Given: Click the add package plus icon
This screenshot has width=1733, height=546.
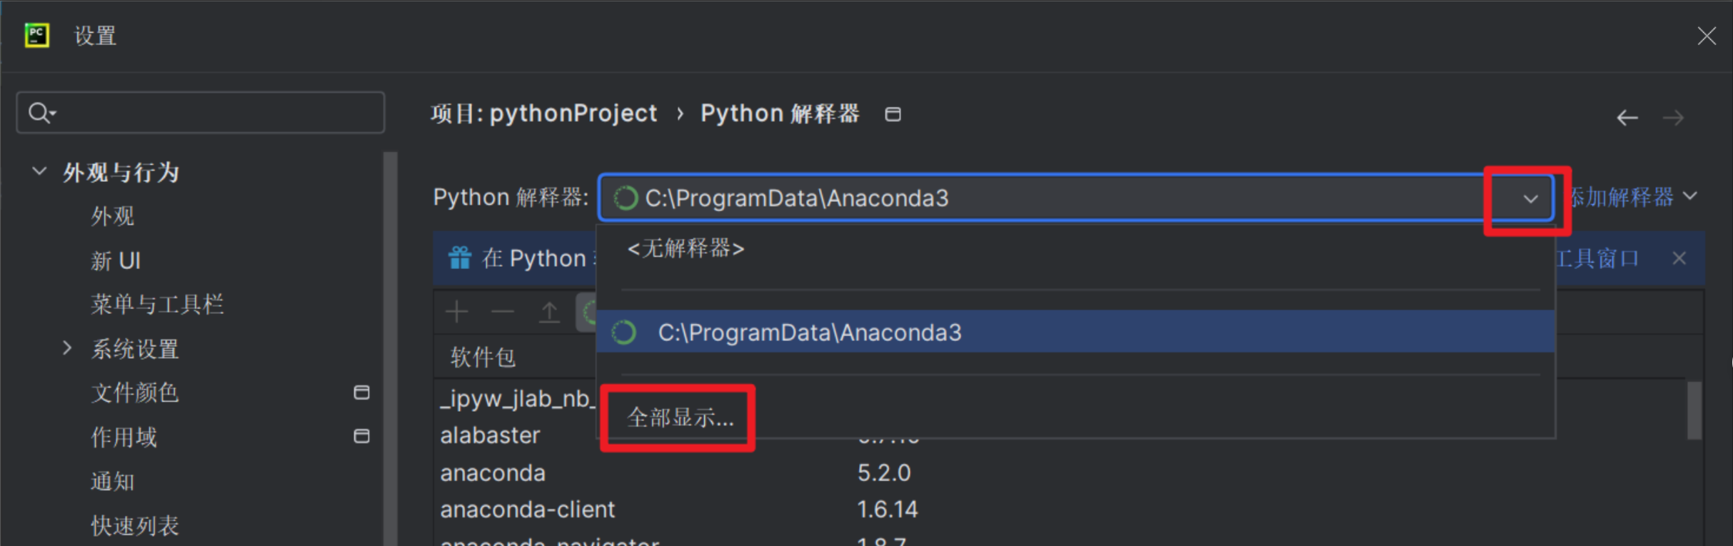Looking at the screenshot, I should (456, 312).
